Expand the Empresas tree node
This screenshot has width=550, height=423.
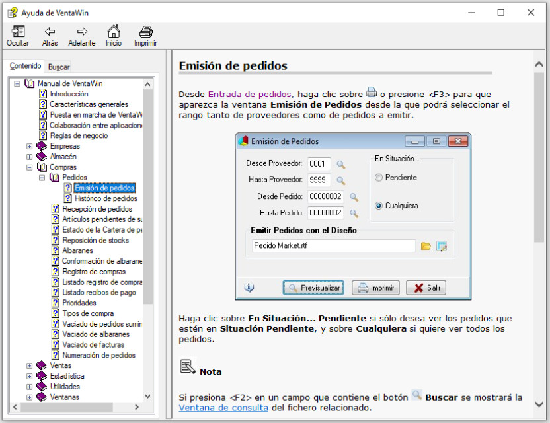[x=30, y=146]
